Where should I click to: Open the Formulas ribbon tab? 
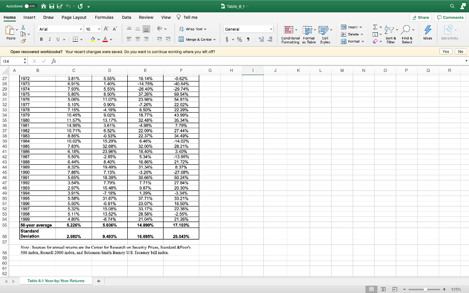tap(104, 17)
